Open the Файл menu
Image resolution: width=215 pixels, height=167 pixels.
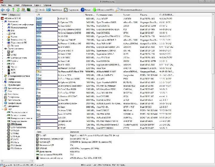(x=3, y=5)
